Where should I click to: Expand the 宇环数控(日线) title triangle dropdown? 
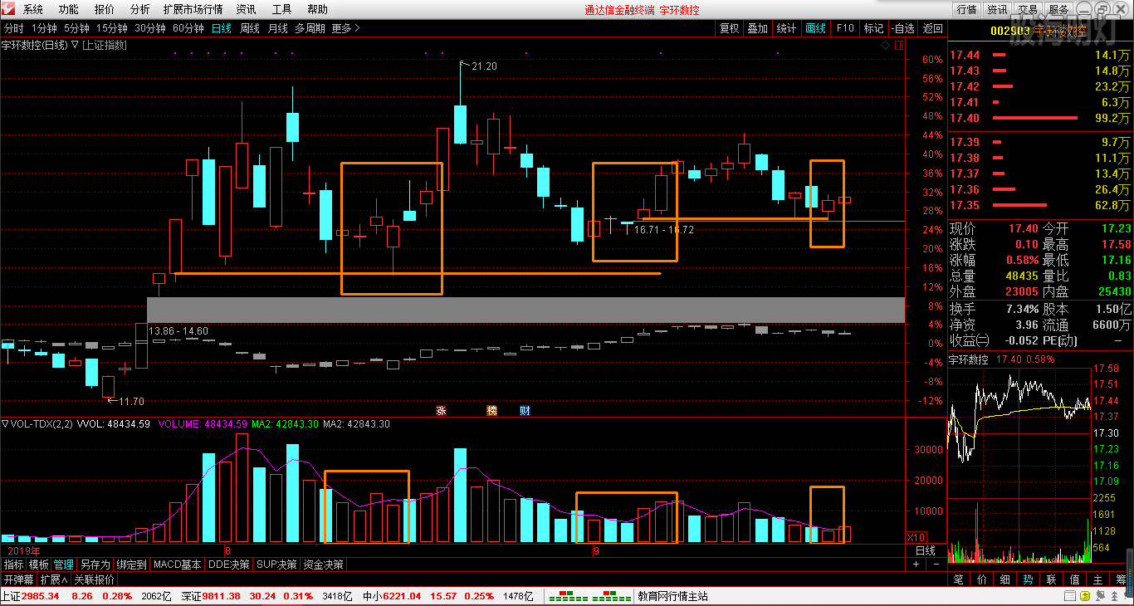click(x=75, y=46)
